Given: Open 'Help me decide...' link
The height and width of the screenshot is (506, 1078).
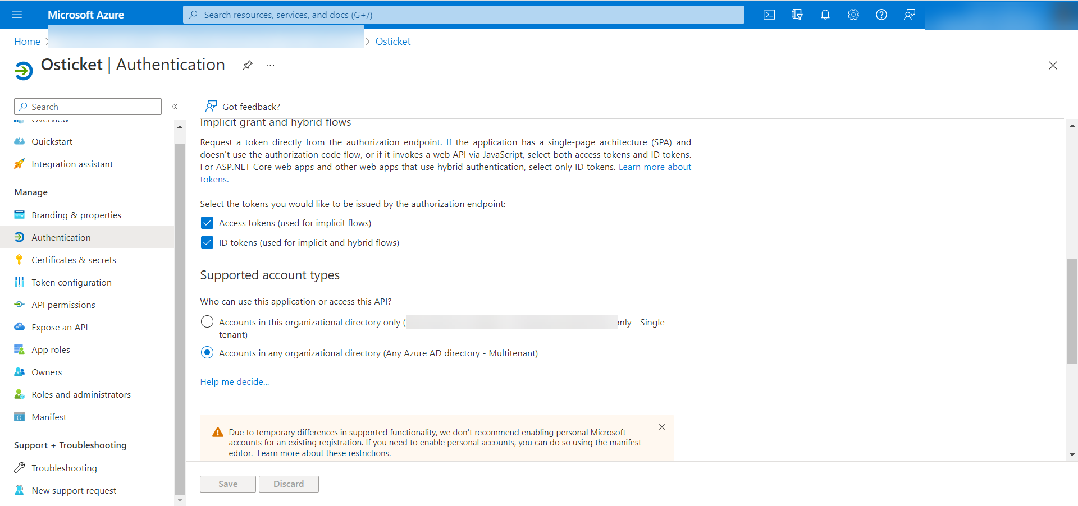Looking at the screenshot, I should [x=235, y=381].
